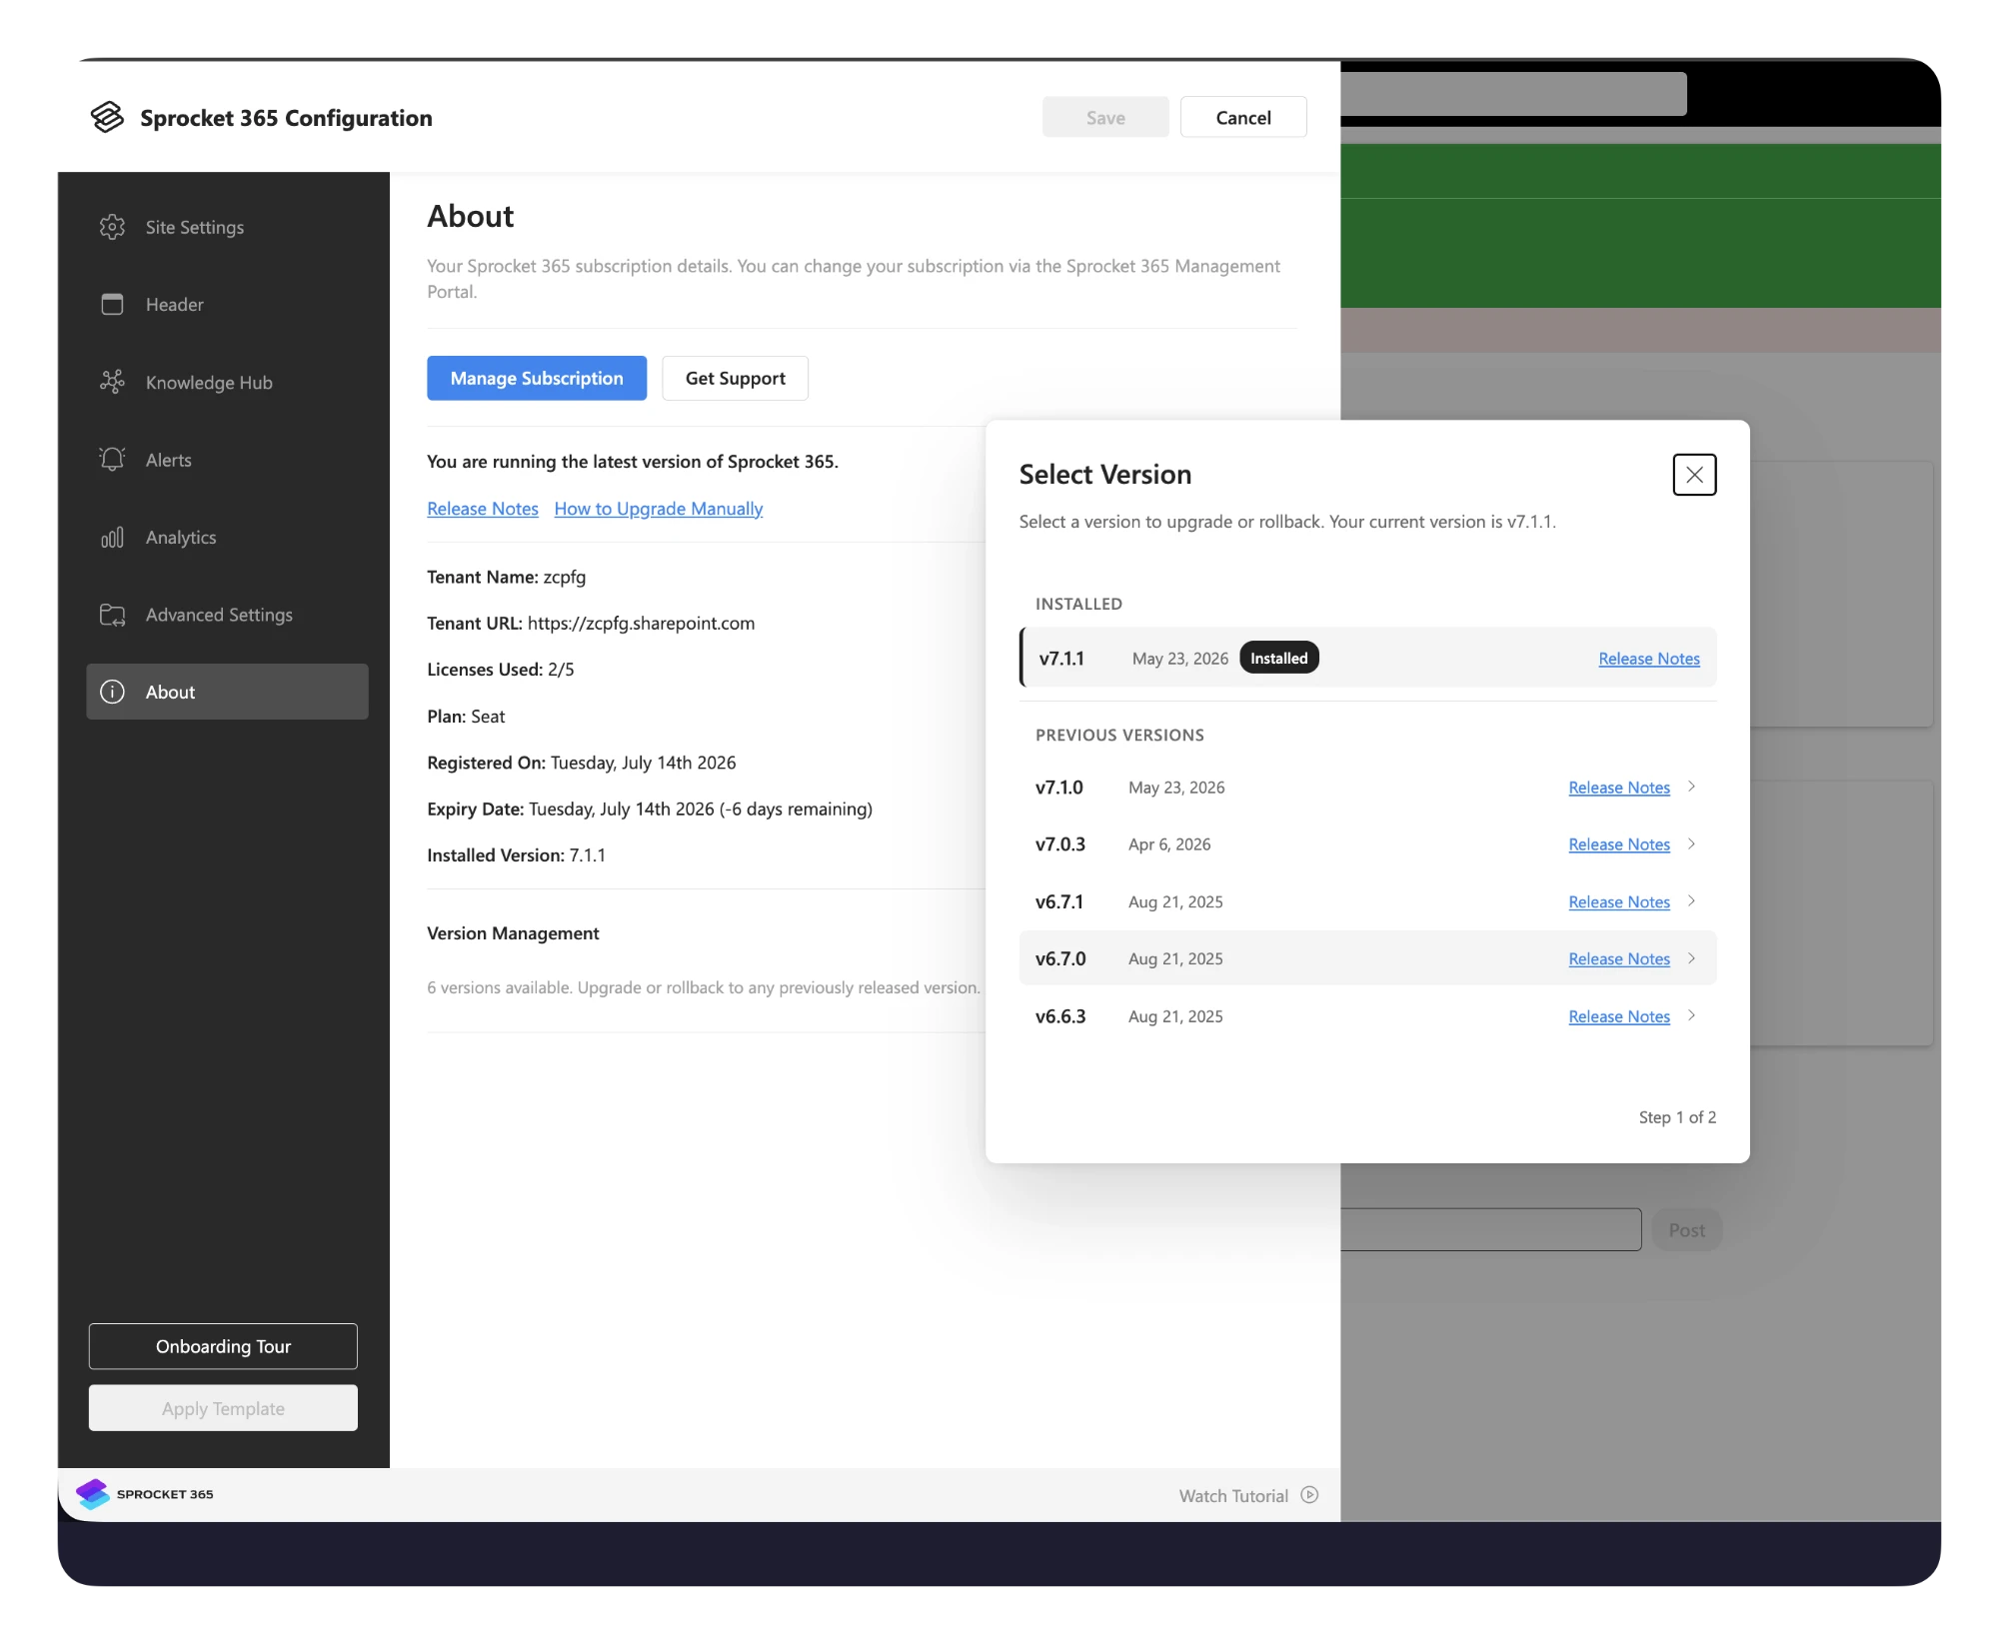Screen dimensions: 1999x1644
Task: Click the About info circle icon
Action: (x=112, y=692)
